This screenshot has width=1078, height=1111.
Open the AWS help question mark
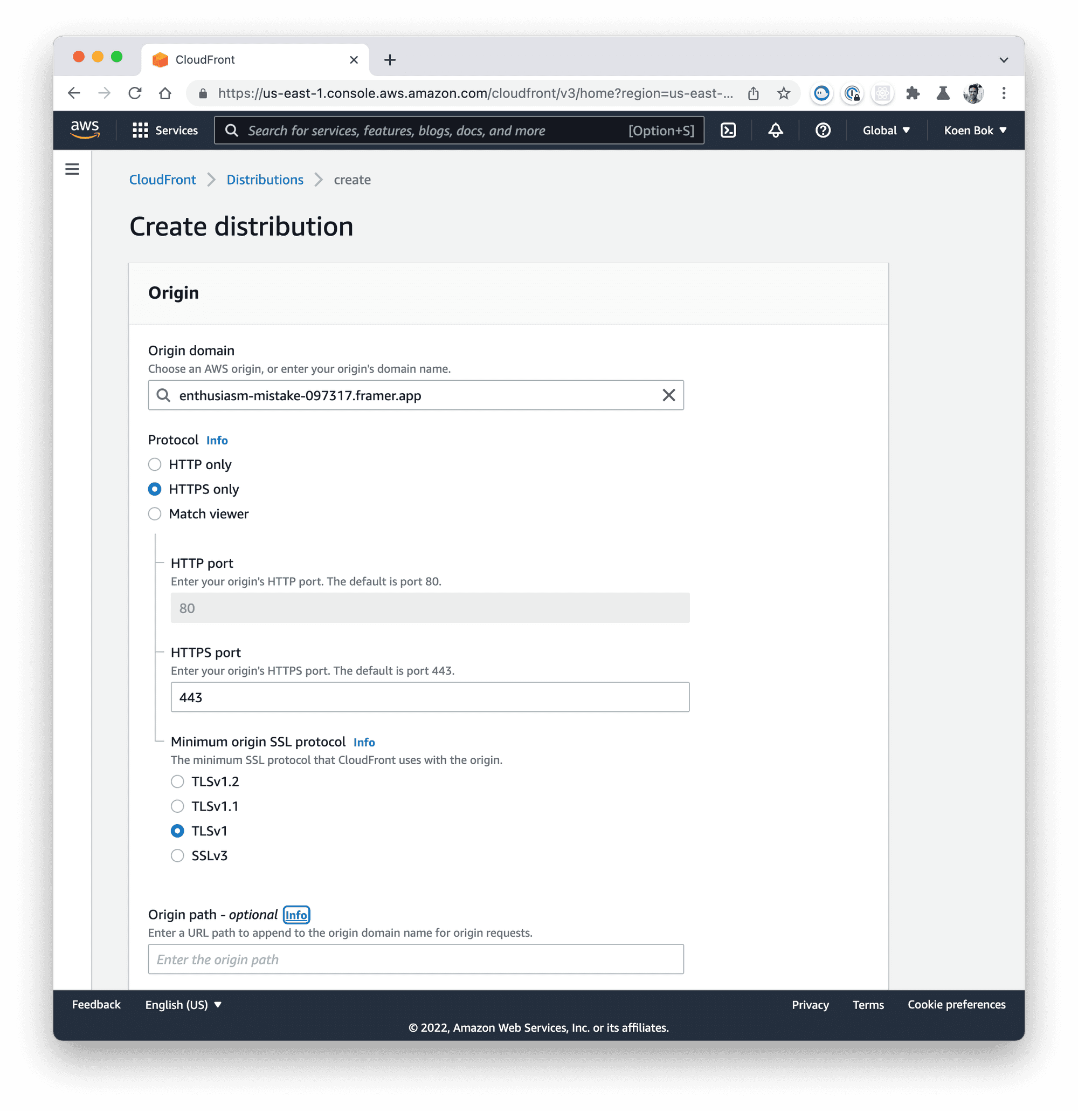pos(823,131)
